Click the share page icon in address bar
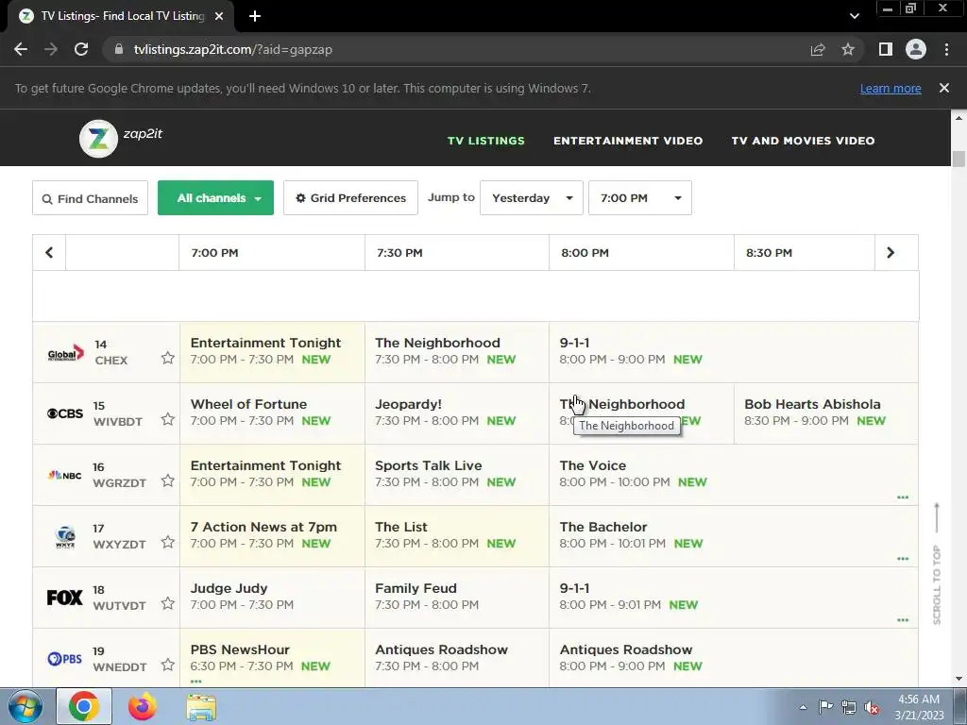Image resolution: width=967 pixels, height=725 pixels. (818, 49)
